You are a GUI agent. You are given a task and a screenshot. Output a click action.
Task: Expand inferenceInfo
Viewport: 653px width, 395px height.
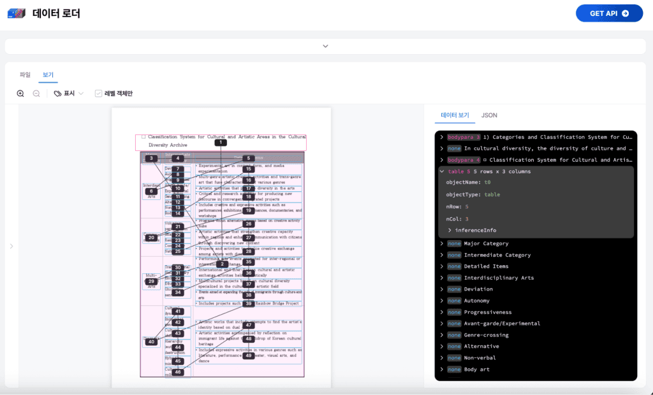450,230
